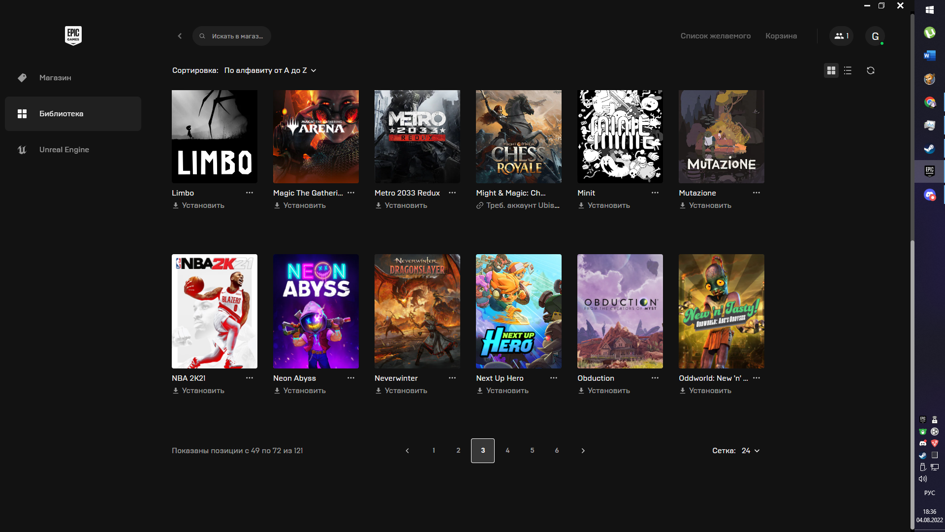Open more options for Limbo
945x532 pixels.
tap(250, 193)
